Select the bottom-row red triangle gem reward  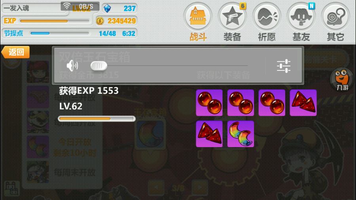(209, 134)
